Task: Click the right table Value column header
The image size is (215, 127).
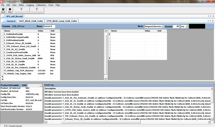Action: tap(150, 31)
